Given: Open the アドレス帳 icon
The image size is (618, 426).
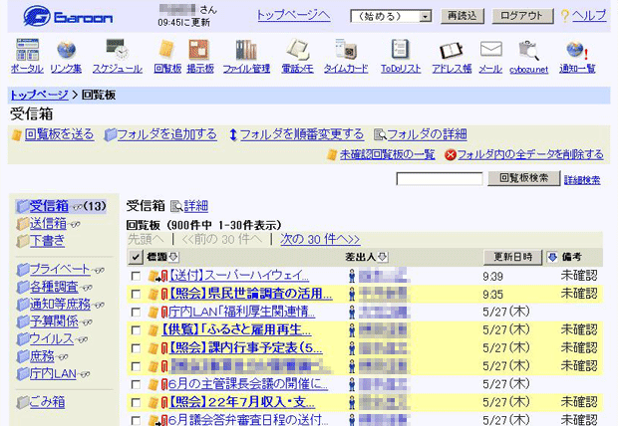Looking at the screenshot, I should click(451, 51).
